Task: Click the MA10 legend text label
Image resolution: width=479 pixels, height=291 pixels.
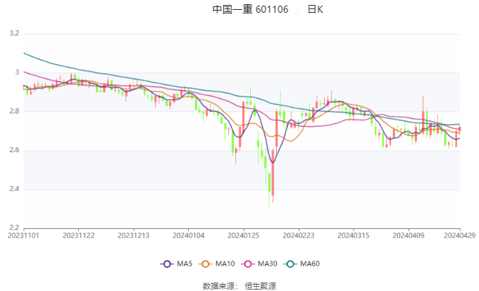Action: [x=225, y=264]
